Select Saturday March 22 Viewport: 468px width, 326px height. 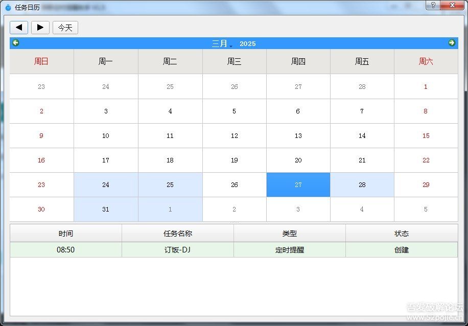point(426,160)
